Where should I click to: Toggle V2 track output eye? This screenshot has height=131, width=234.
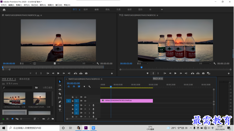pos(85,97)
